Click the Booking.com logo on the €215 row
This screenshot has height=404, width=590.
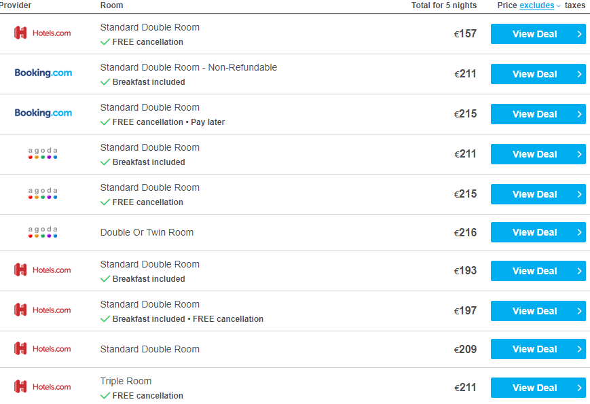[43, 113]
